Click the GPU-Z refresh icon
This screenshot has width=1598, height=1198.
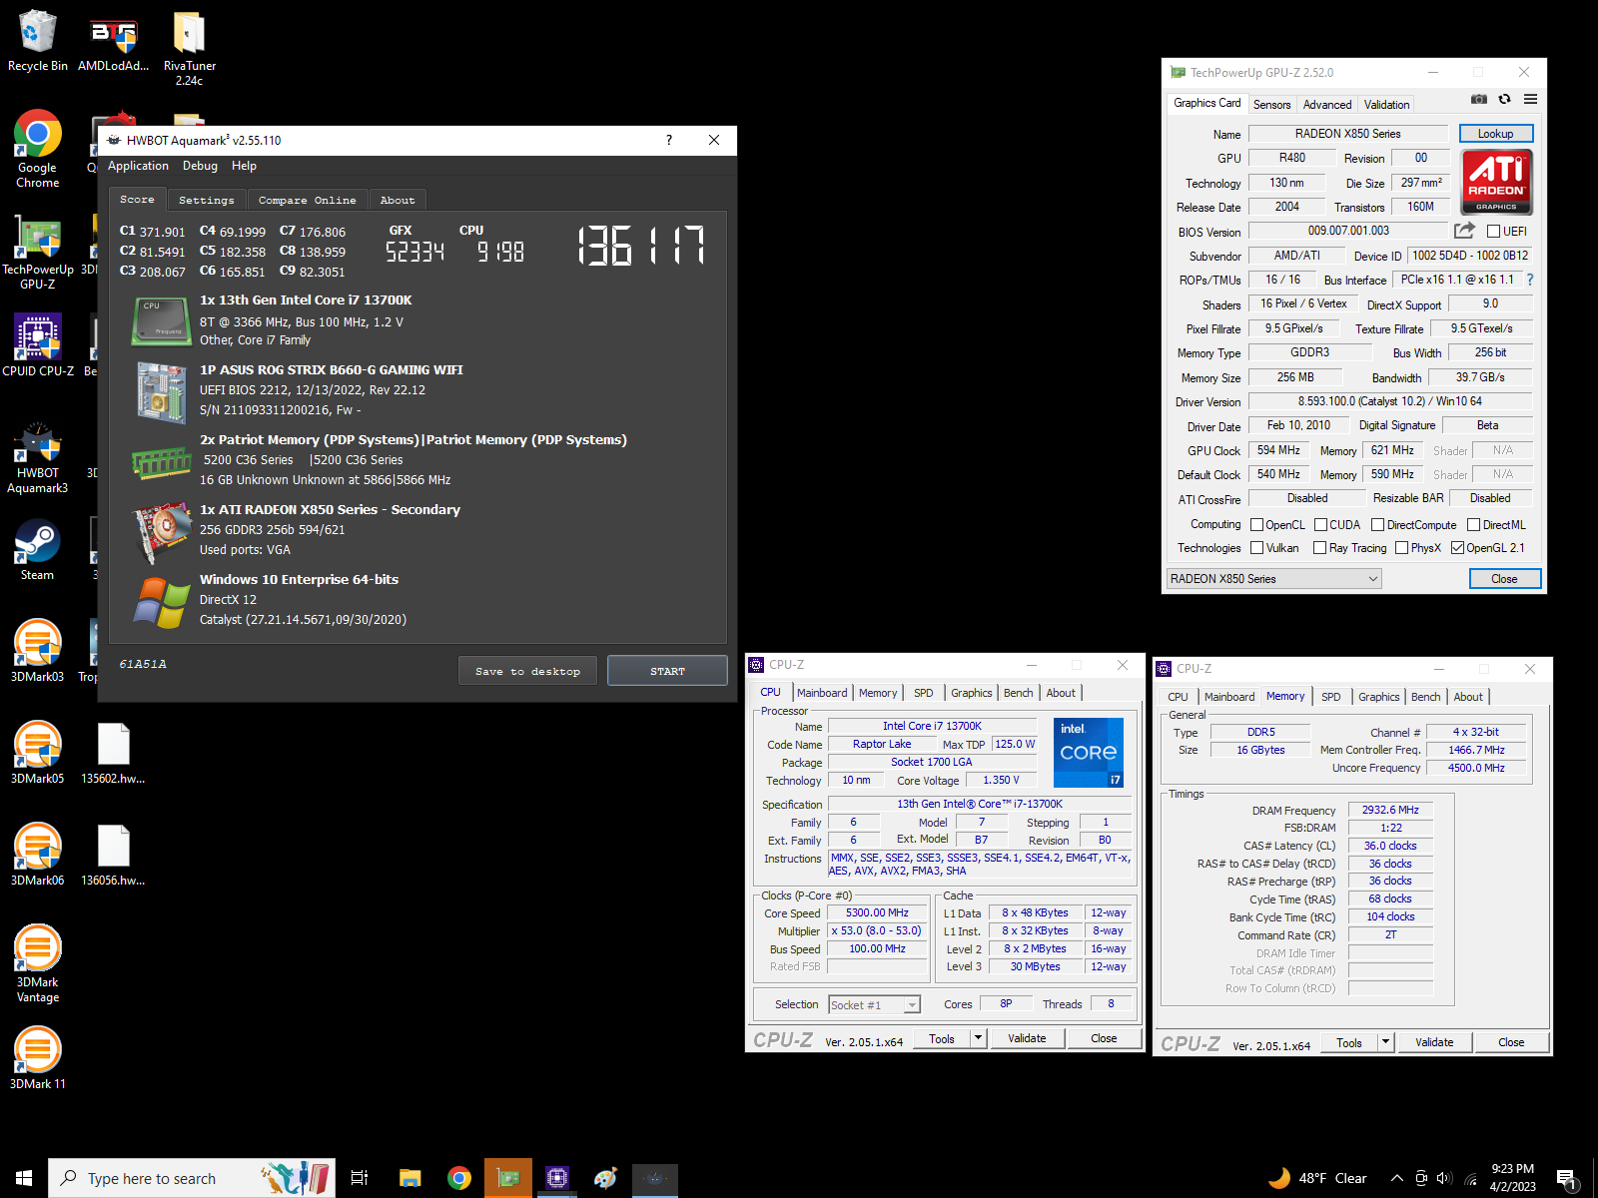coord(1504,99)
